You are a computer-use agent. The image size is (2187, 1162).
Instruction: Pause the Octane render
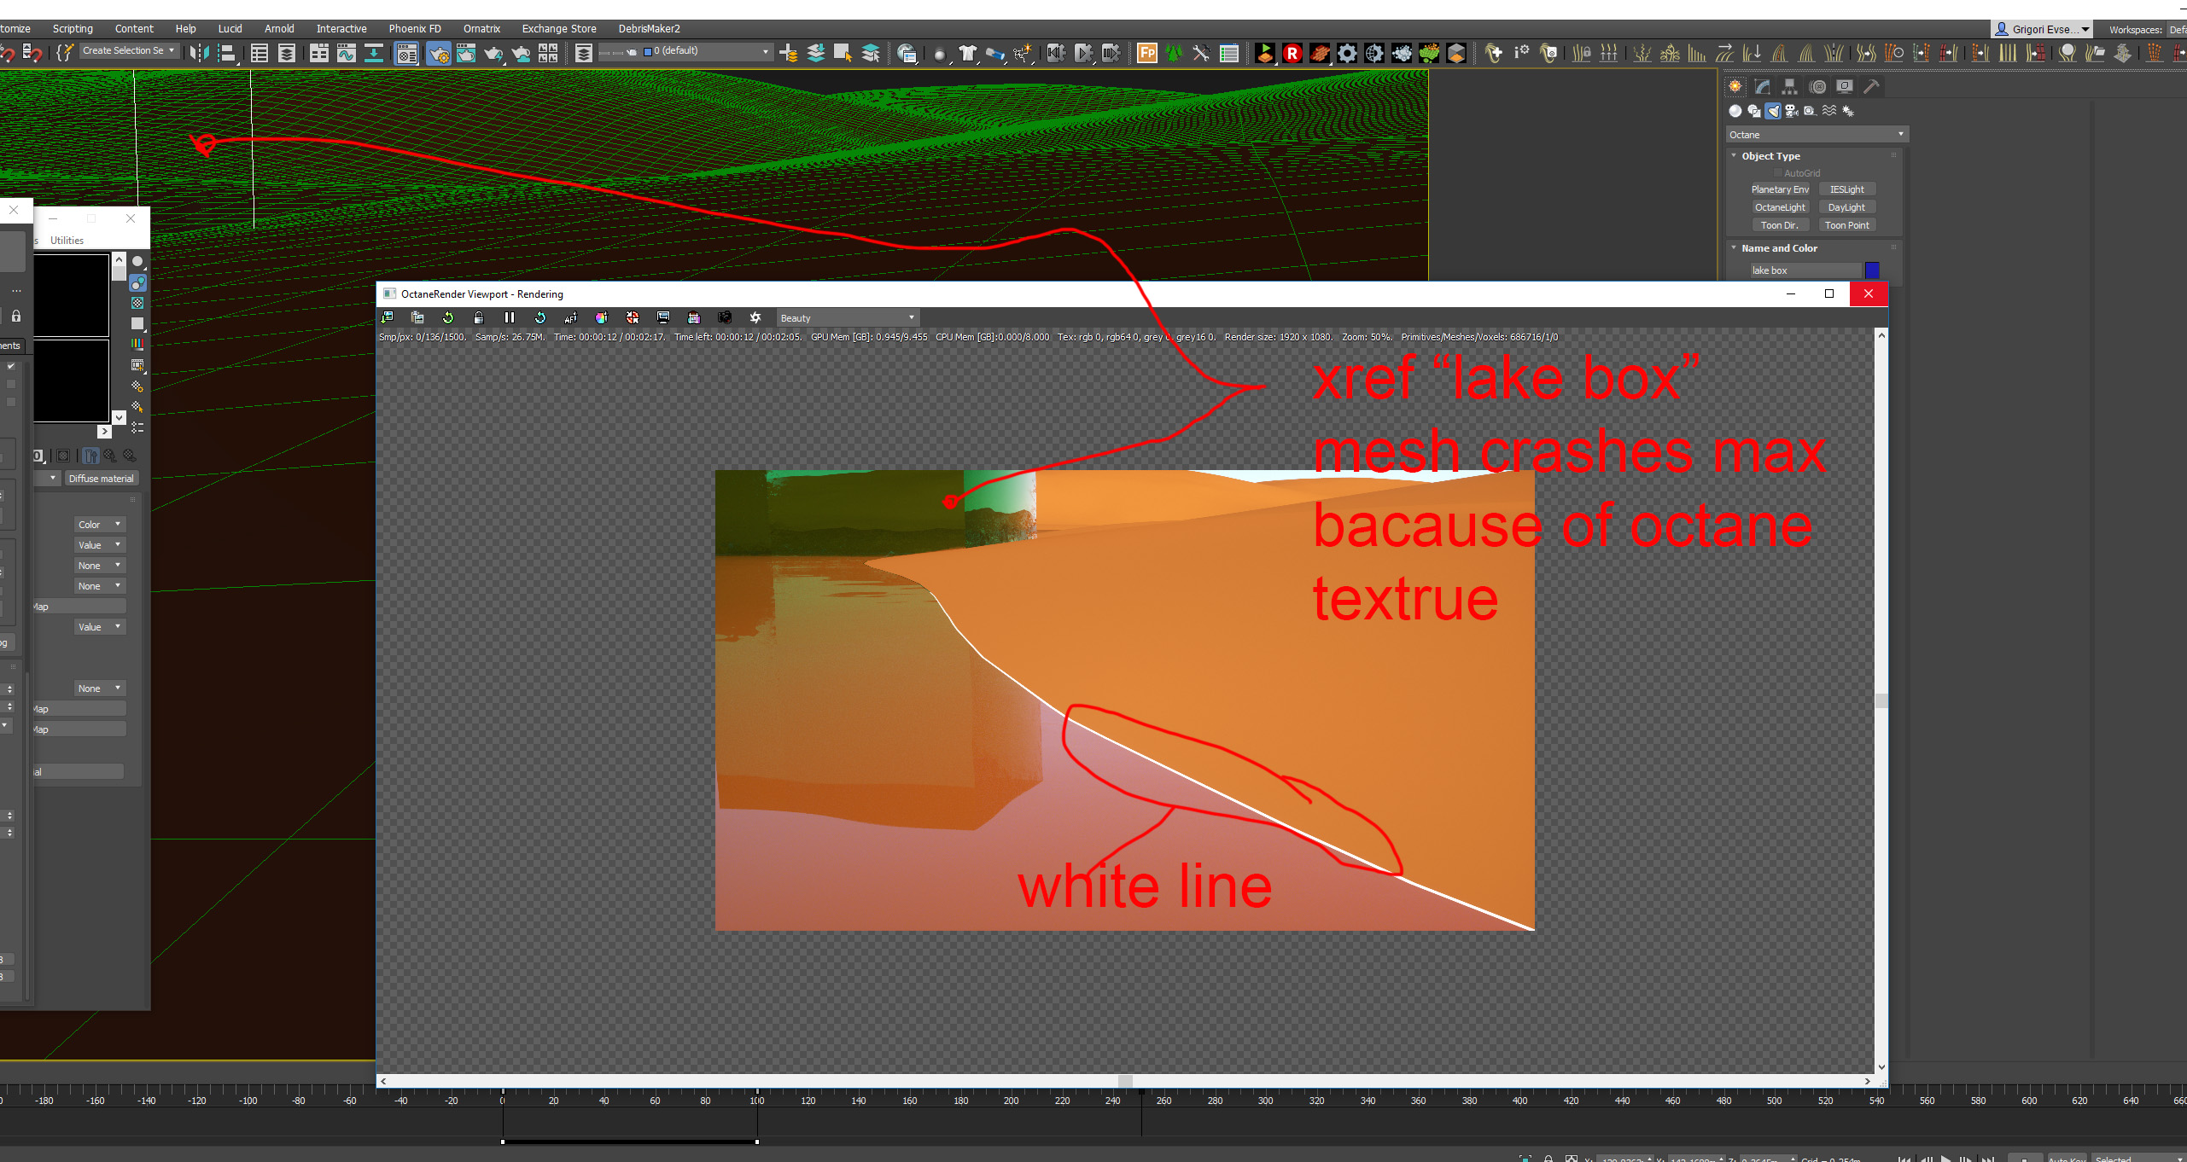click(510, 317)
